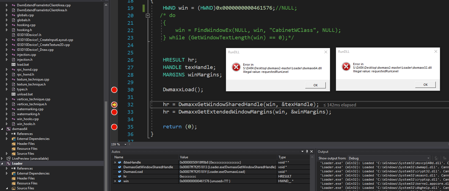Click the load.bat file icon
The width and height of the screenshot is (449, 191).
(13, 65)
